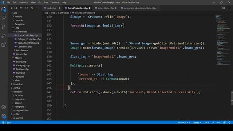
Task: Open Kernel.php in explorer
Action: (21, 54)
